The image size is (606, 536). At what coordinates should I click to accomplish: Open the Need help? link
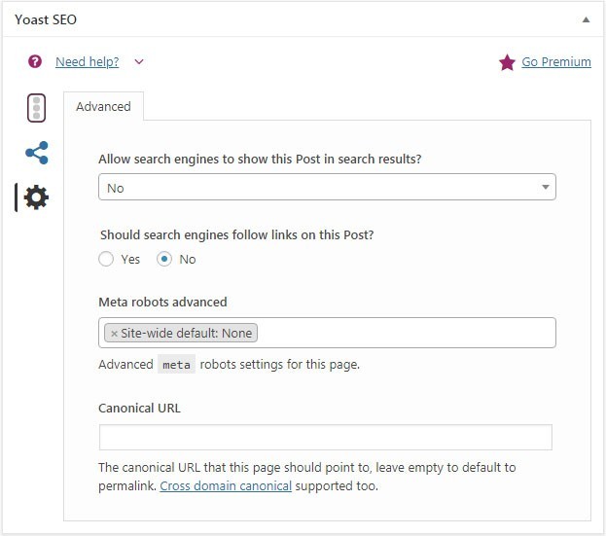coord(88,62)
